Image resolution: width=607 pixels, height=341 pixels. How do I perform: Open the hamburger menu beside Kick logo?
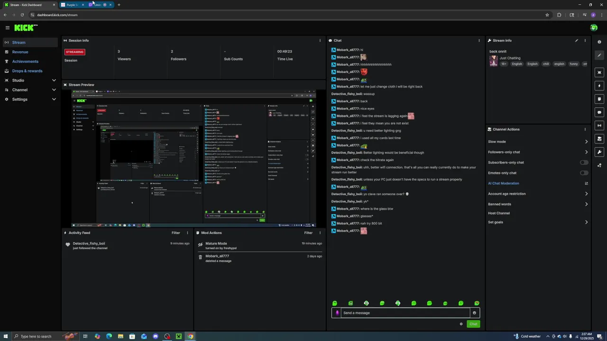[7, 28]
